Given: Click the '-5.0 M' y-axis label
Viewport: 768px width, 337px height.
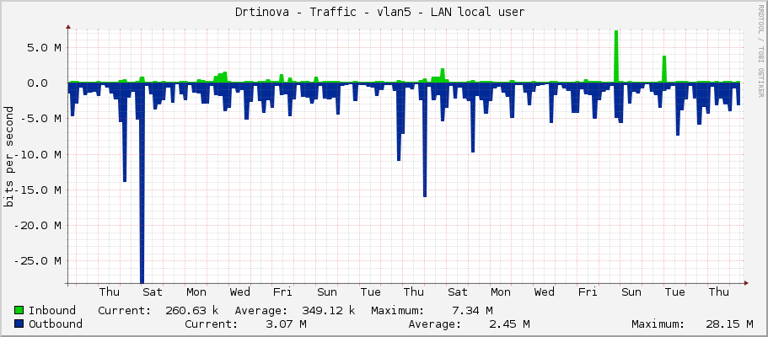Looking at the screenshot, I should 41,119.
